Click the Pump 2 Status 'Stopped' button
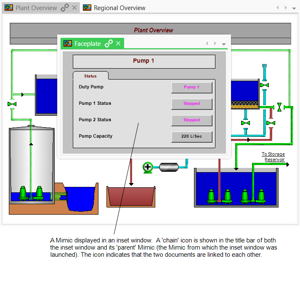This screenshot has height=282, width=300. [191, 120]
